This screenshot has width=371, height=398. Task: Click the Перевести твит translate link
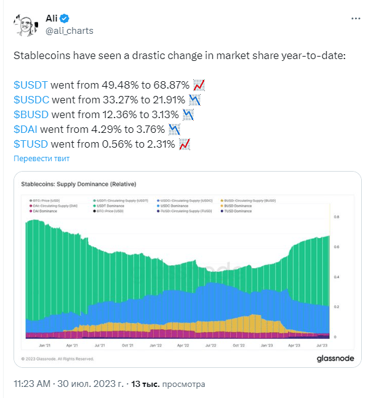[x=41, y=158]
